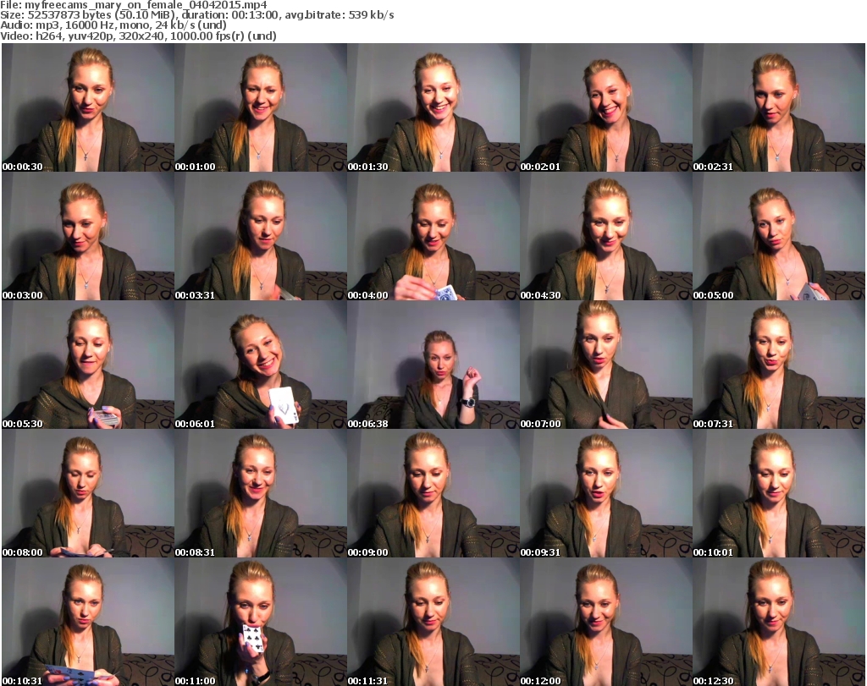Select the thumbnail stamped 00:00:30
Screen dimensions: 867x686
tap(88, 107)
